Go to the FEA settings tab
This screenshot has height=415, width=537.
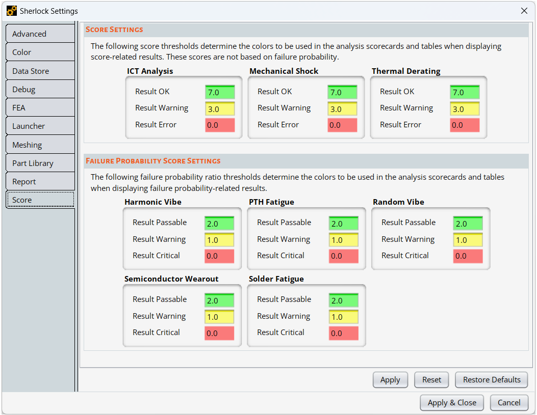click(x=40, y=107)
